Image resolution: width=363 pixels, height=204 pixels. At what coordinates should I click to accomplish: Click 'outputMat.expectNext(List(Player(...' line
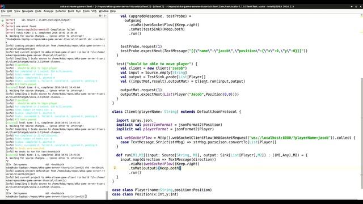179,95
